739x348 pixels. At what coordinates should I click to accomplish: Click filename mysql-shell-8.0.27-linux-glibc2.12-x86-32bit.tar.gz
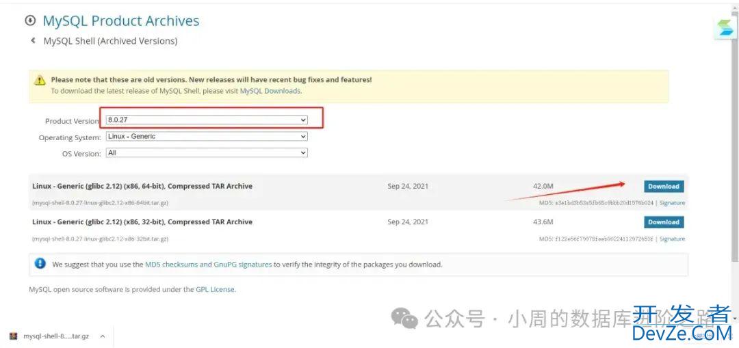101,239
